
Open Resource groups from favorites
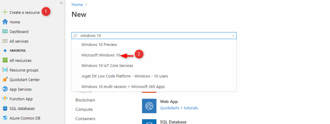point(24,70)
